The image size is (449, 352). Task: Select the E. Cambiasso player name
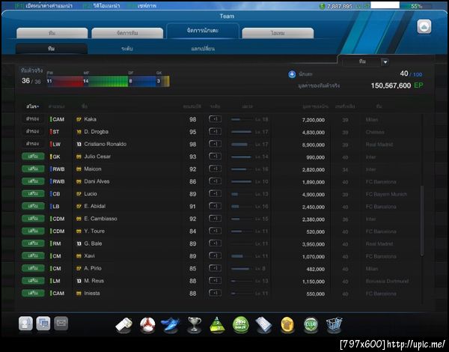click(100, 219)
